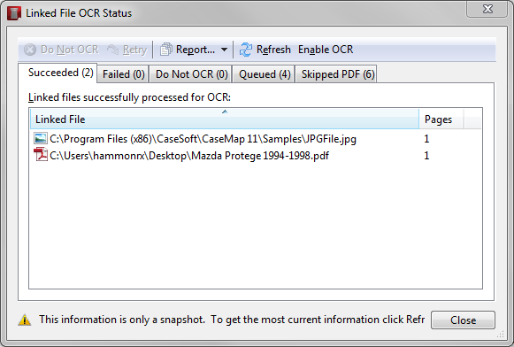This screenshot has height=347, width=514.
Task: Click the Close button
Action: (463, 320)
